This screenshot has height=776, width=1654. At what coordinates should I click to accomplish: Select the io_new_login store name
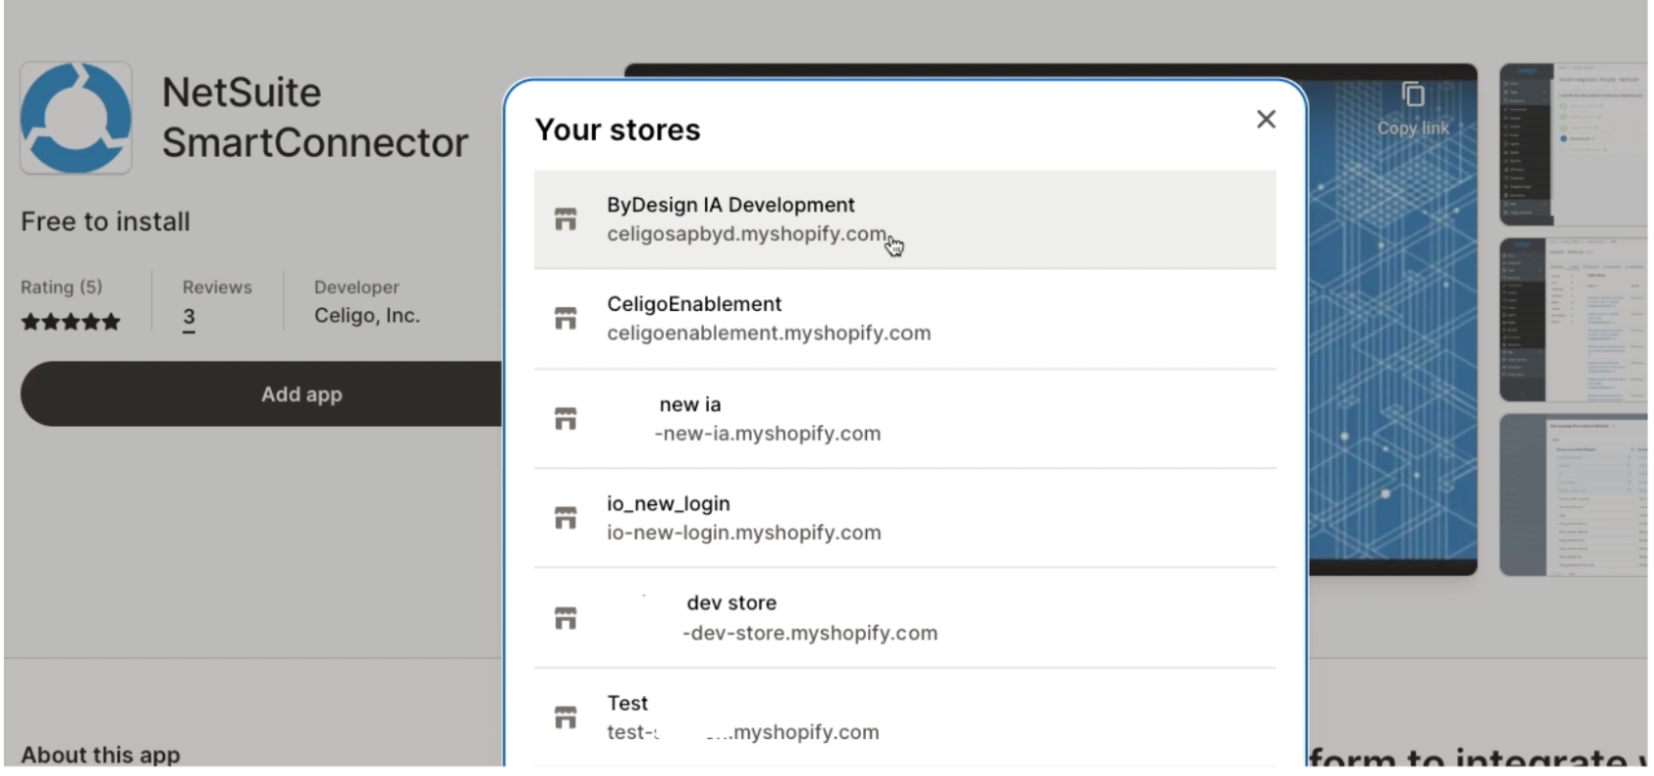click(x=668, y=504)
